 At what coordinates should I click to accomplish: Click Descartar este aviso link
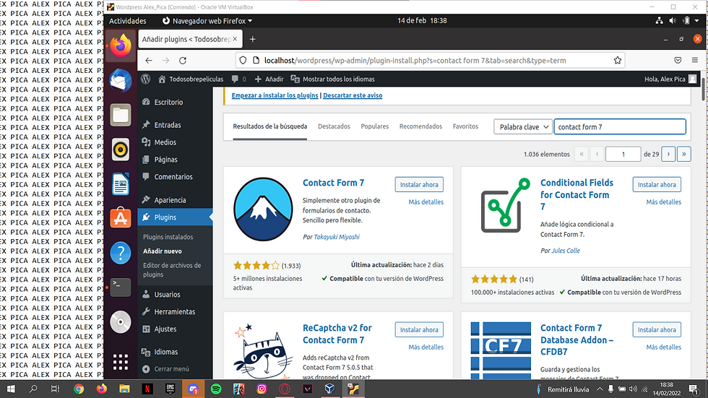[353, 95]
